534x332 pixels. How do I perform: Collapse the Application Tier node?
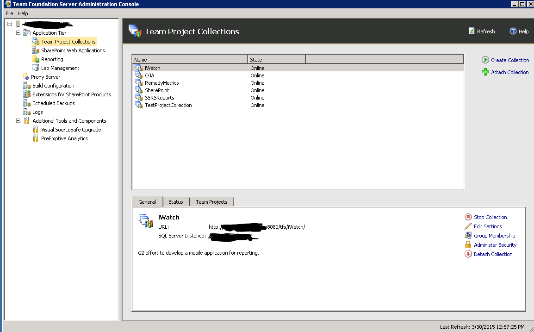click(x=19, y=33)
